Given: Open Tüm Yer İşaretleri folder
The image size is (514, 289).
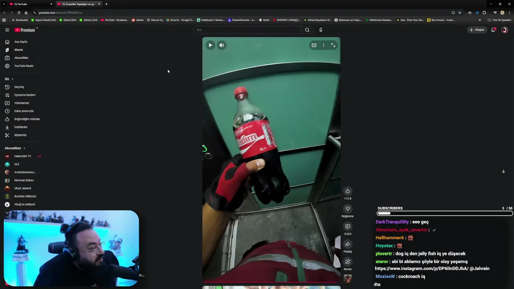Looking at the screenshot, I should [x=499, y=20].
